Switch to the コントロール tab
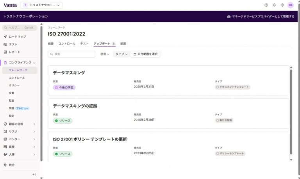Screen dimensions: 300x179 click(67, 44)
